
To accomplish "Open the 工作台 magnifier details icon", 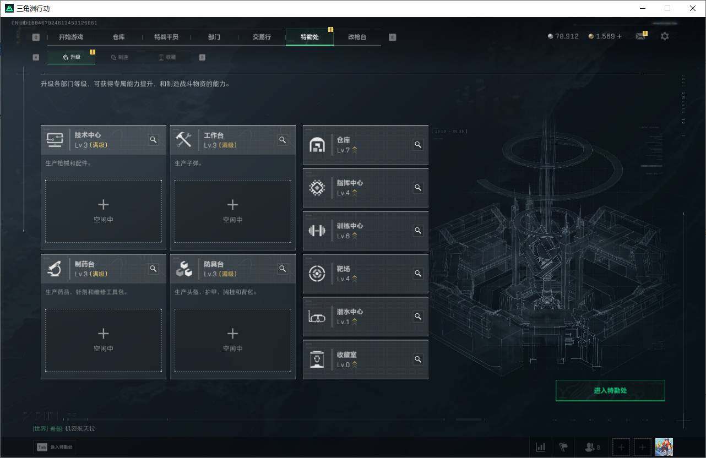I will click(283, 140).
